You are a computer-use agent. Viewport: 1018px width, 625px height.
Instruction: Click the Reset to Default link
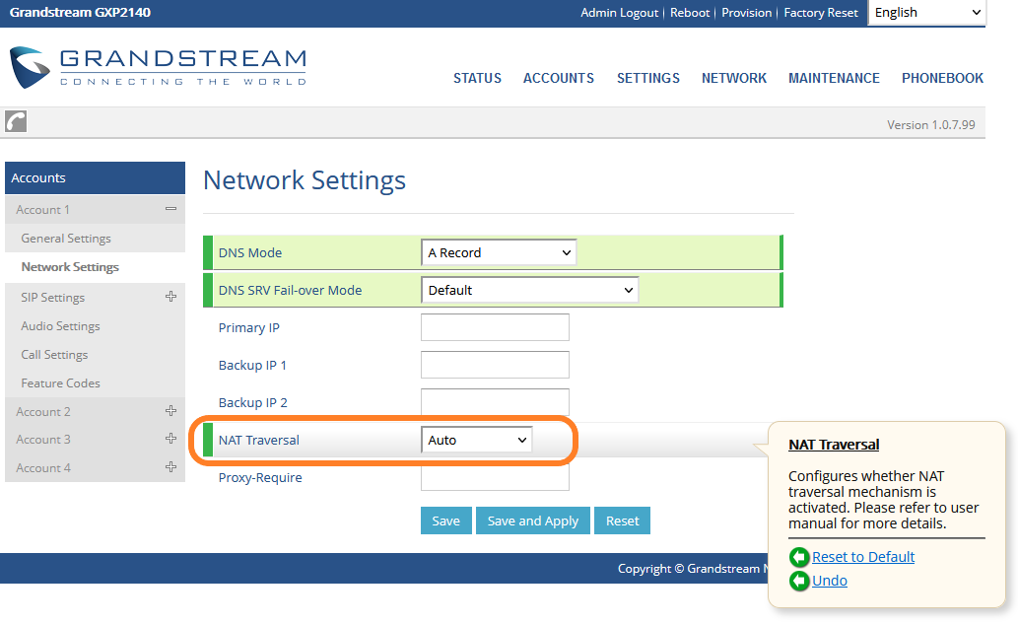[x=863, y=557]
